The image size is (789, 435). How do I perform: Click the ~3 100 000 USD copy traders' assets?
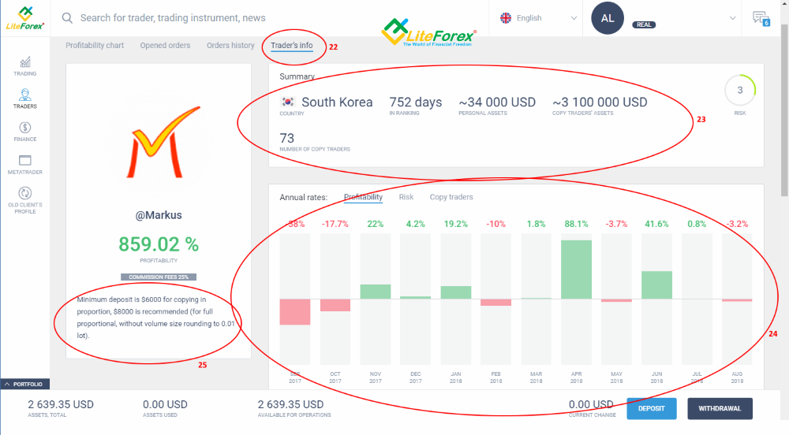pos(600,102)
